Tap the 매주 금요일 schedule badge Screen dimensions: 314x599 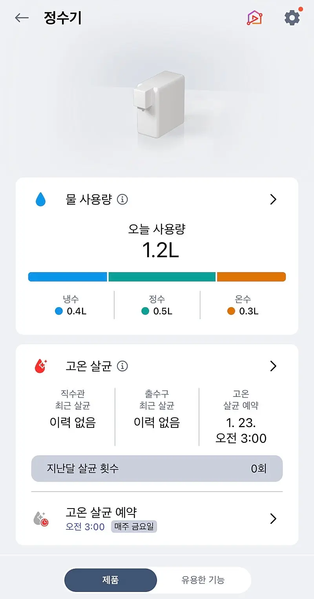[134, 526]
